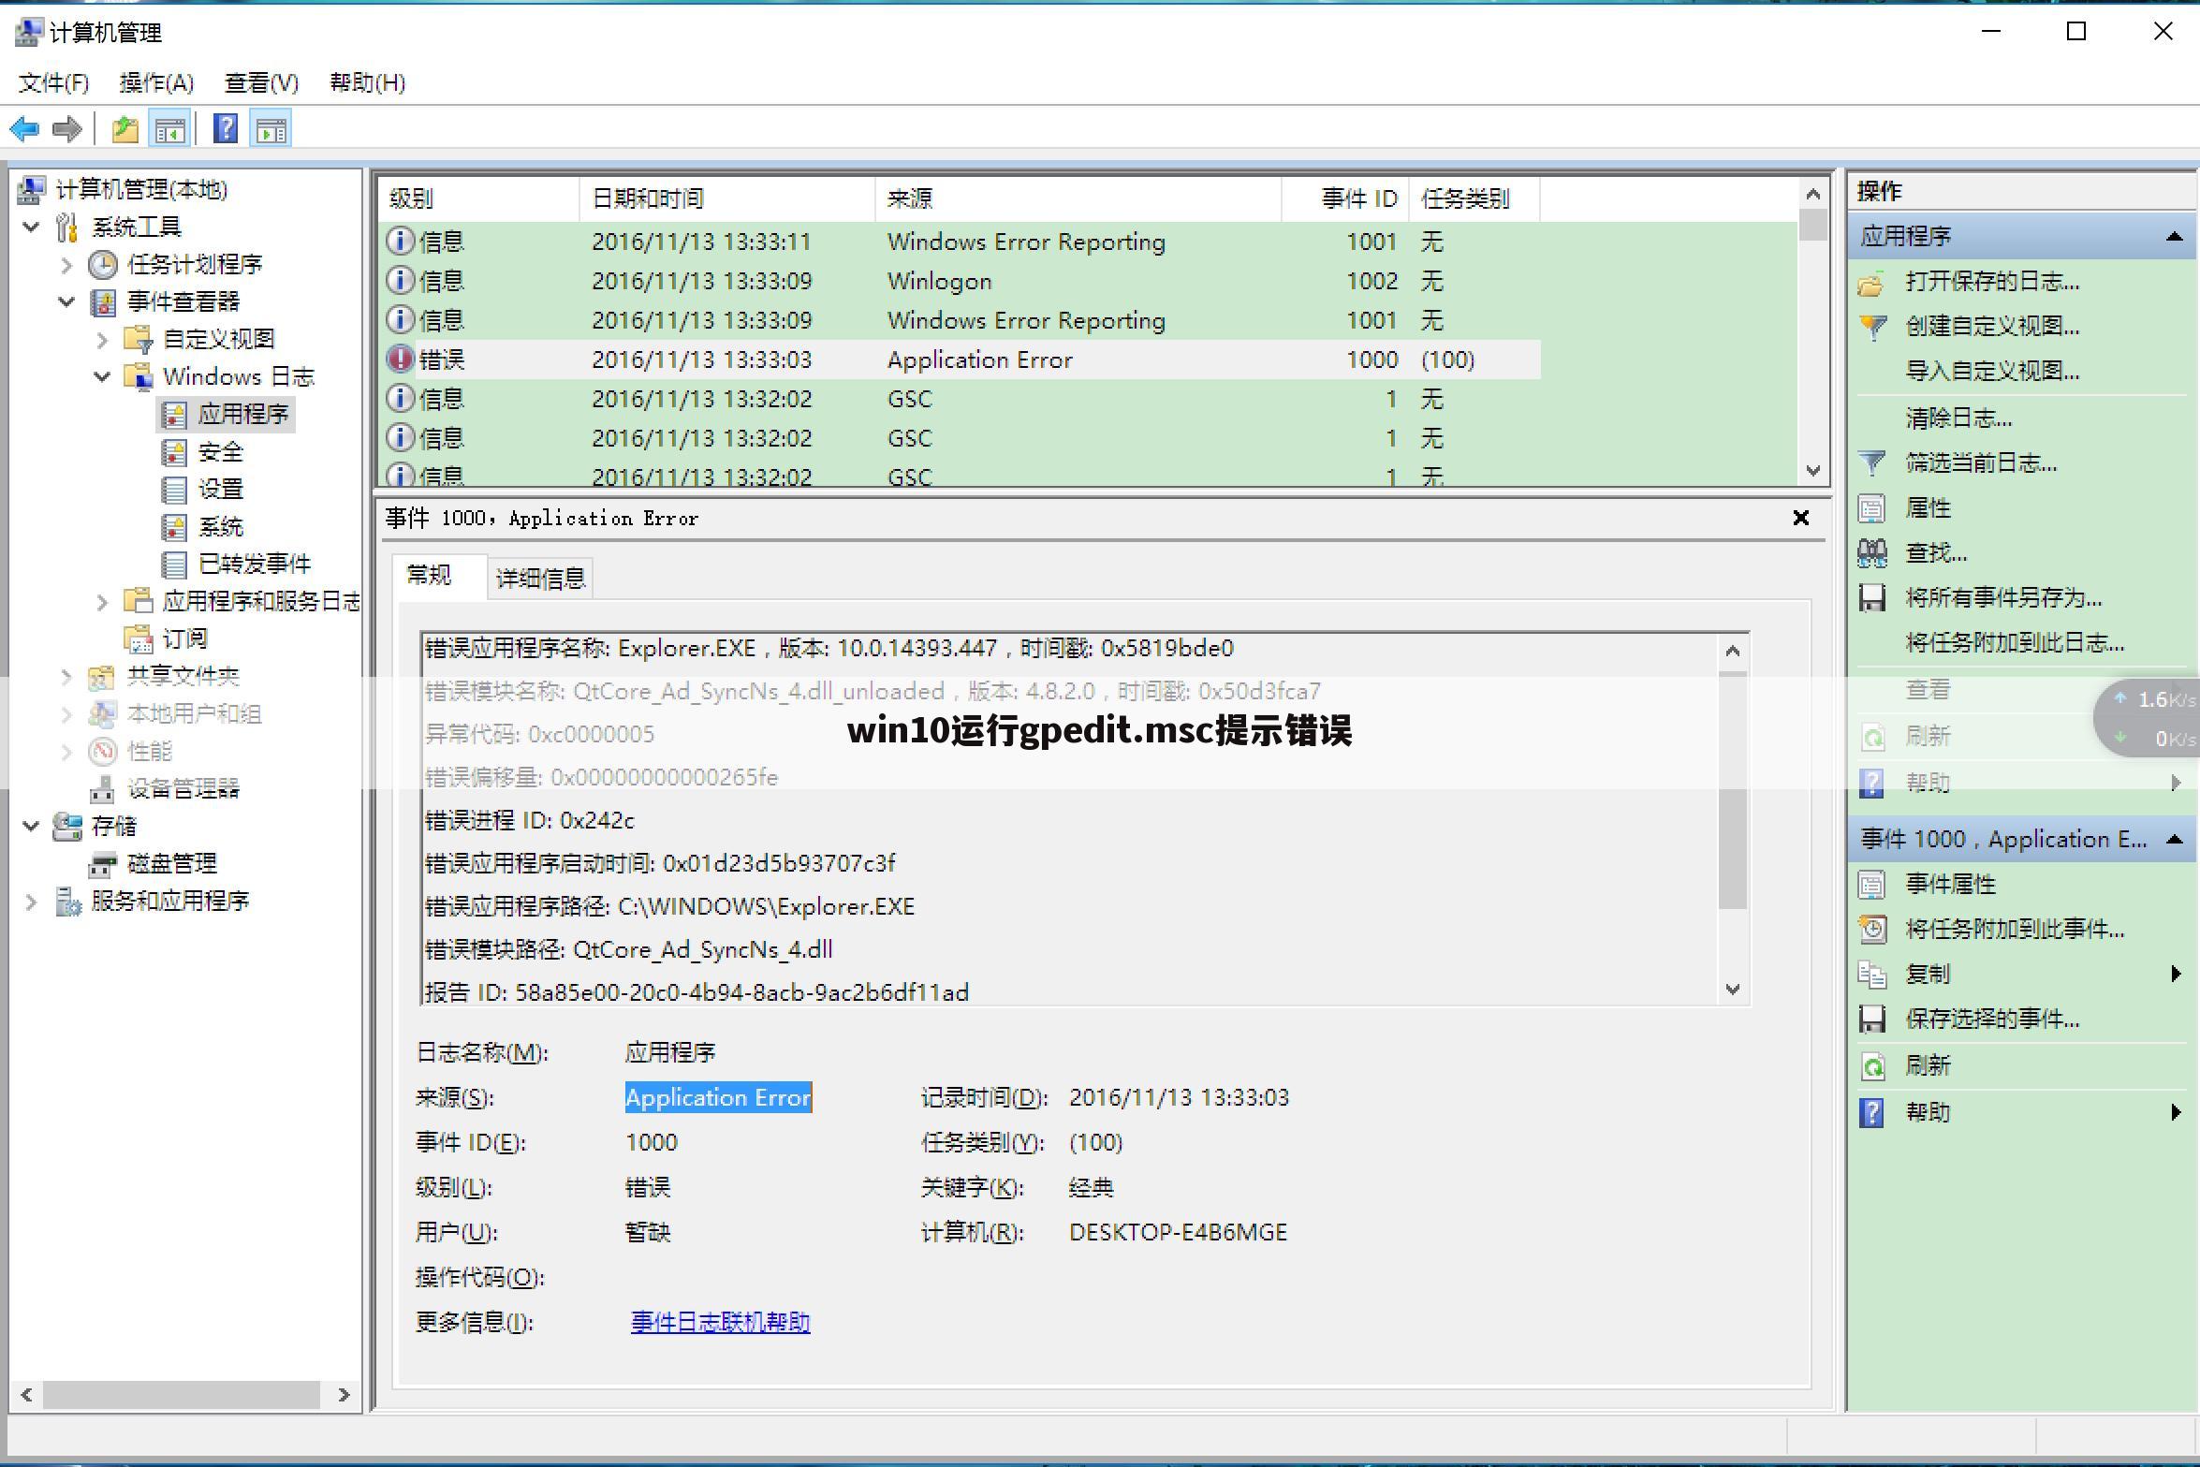The height and width of the screenshot is (1467, 2200).
Task: Collapse the 事件 1000 actions section
Action: (x=2175, y=840)
